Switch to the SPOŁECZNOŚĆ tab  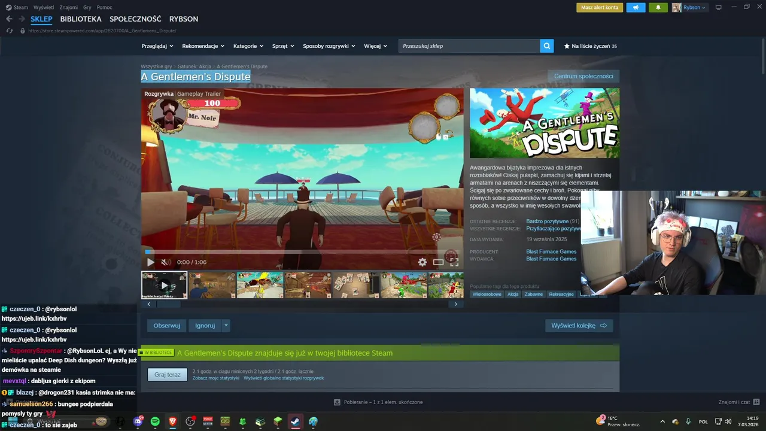click(135, 19)
